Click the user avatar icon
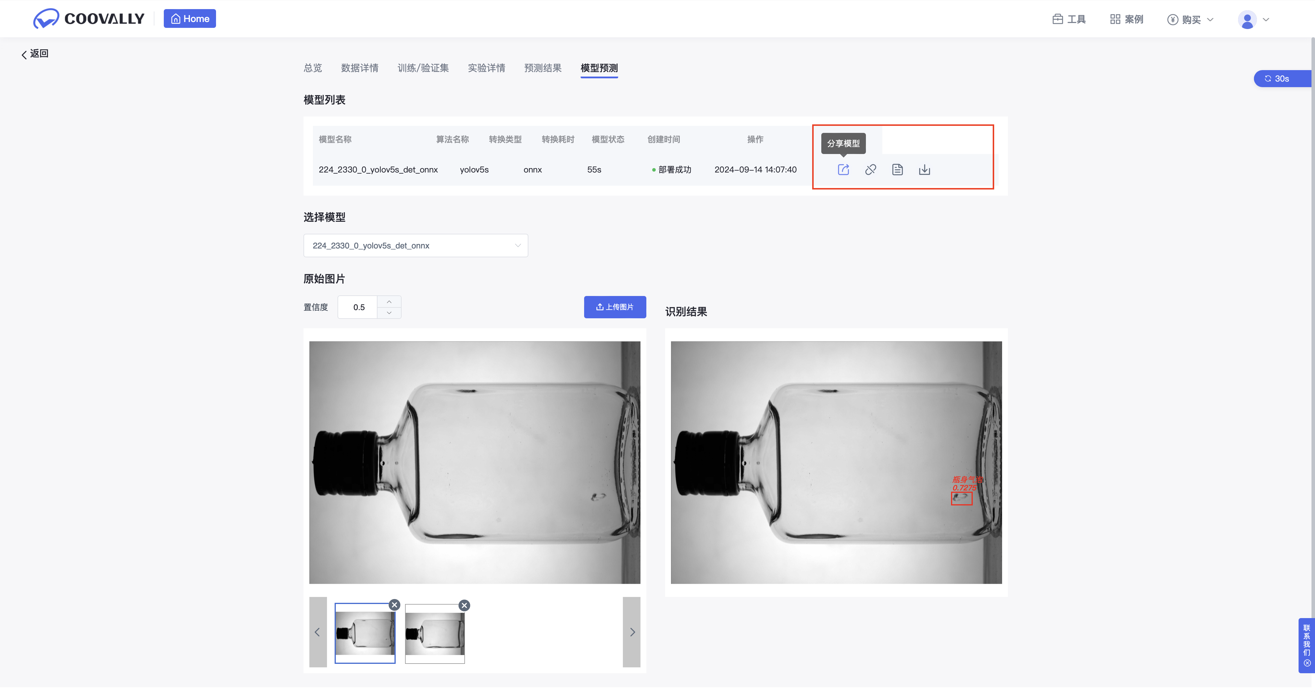 point(1247,20)
